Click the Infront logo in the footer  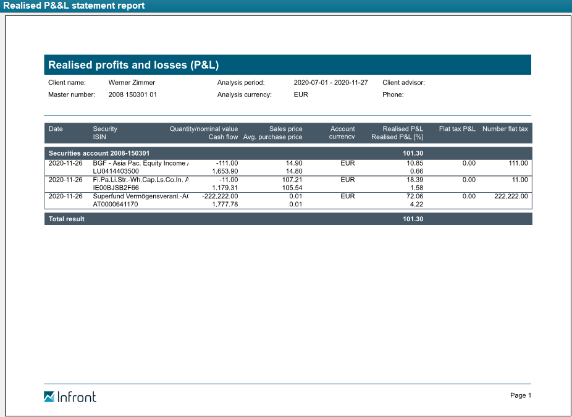tap(70, 397)
